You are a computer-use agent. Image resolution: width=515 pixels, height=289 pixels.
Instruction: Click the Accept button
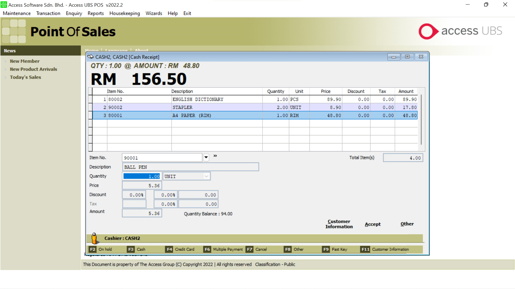tap(372, 224)
